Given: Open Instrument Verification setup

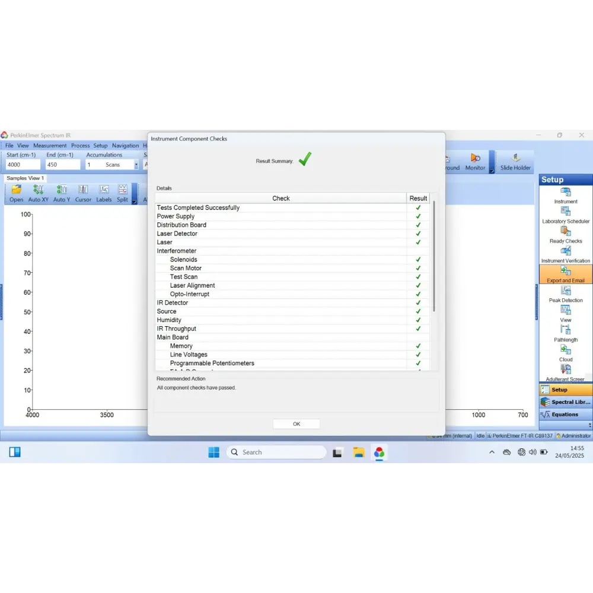Looking at the screenshot, I should tap(565, 255).
